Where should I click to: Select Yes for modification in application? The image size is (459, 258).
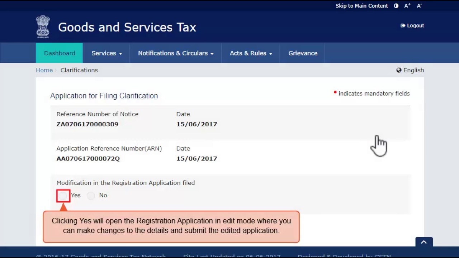coord(63,196)
